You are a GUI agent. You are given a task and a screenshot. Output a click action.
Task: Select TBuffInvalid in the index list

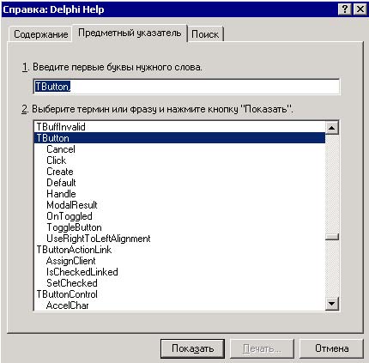(x=180, y=127)
